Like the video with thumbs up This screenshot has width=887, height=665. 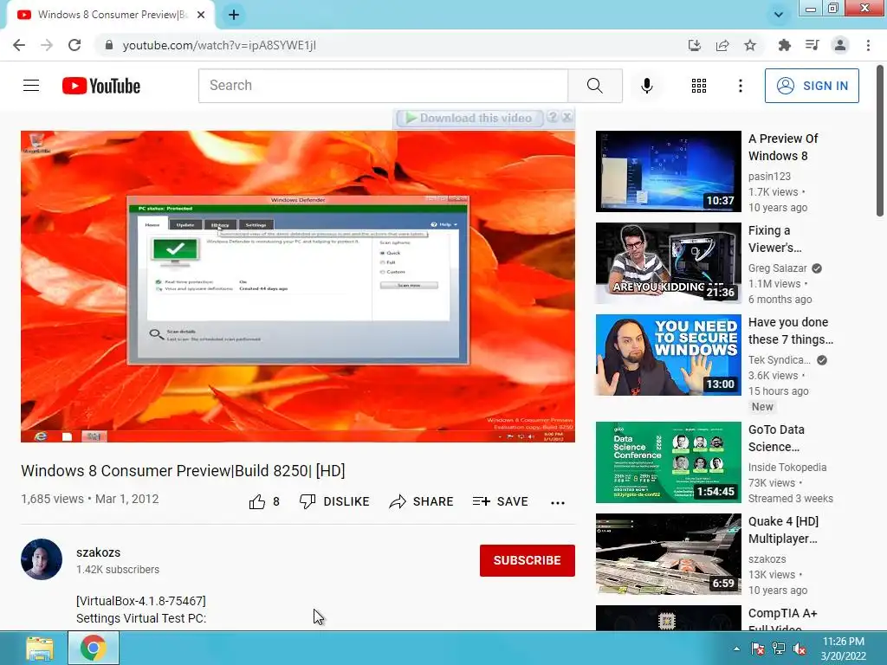pos(264,501)
